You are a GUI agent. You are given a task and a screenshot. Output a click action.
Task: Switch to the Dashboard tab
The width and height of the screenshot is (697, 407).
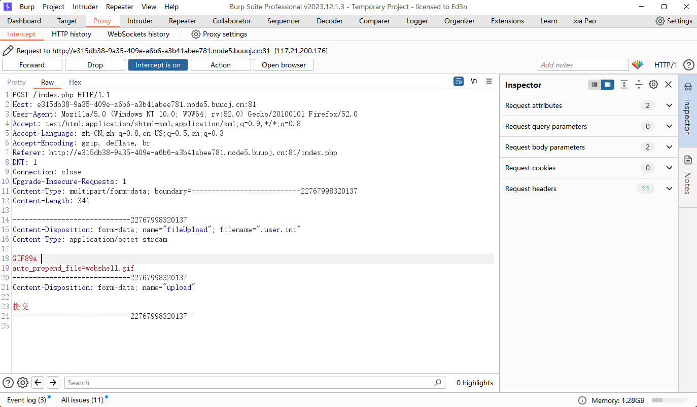click(24, 21)
